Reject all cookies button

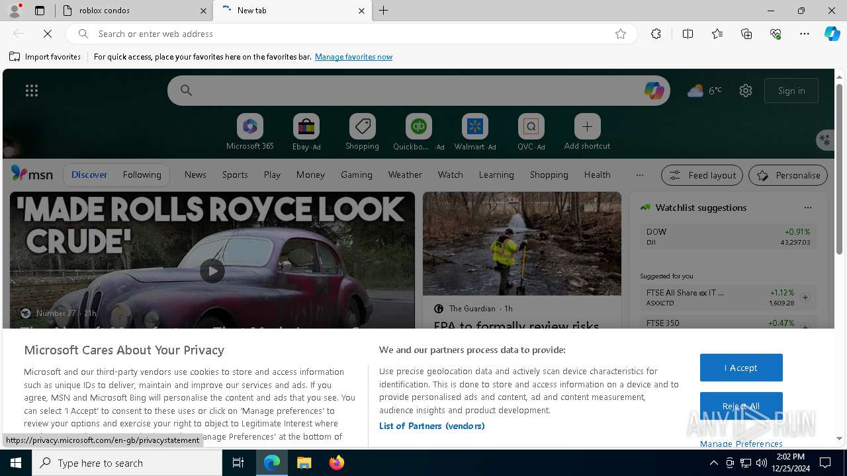pos(741,406)
